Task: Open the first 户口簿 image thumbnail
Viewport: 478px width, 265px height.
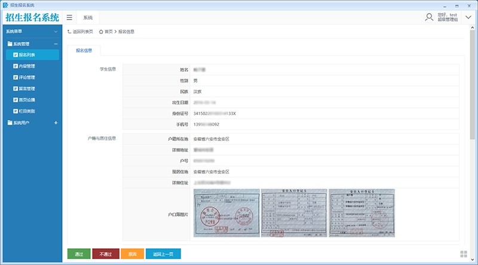Action: click(226, 213)
